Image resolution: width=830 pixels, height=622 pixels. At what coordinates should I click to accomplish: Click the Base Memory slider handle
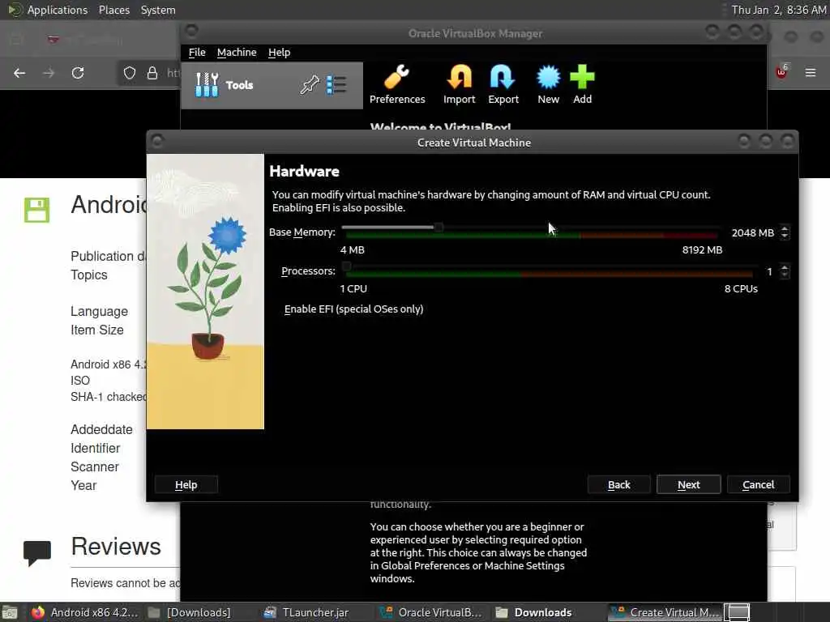tap(439, 228)
